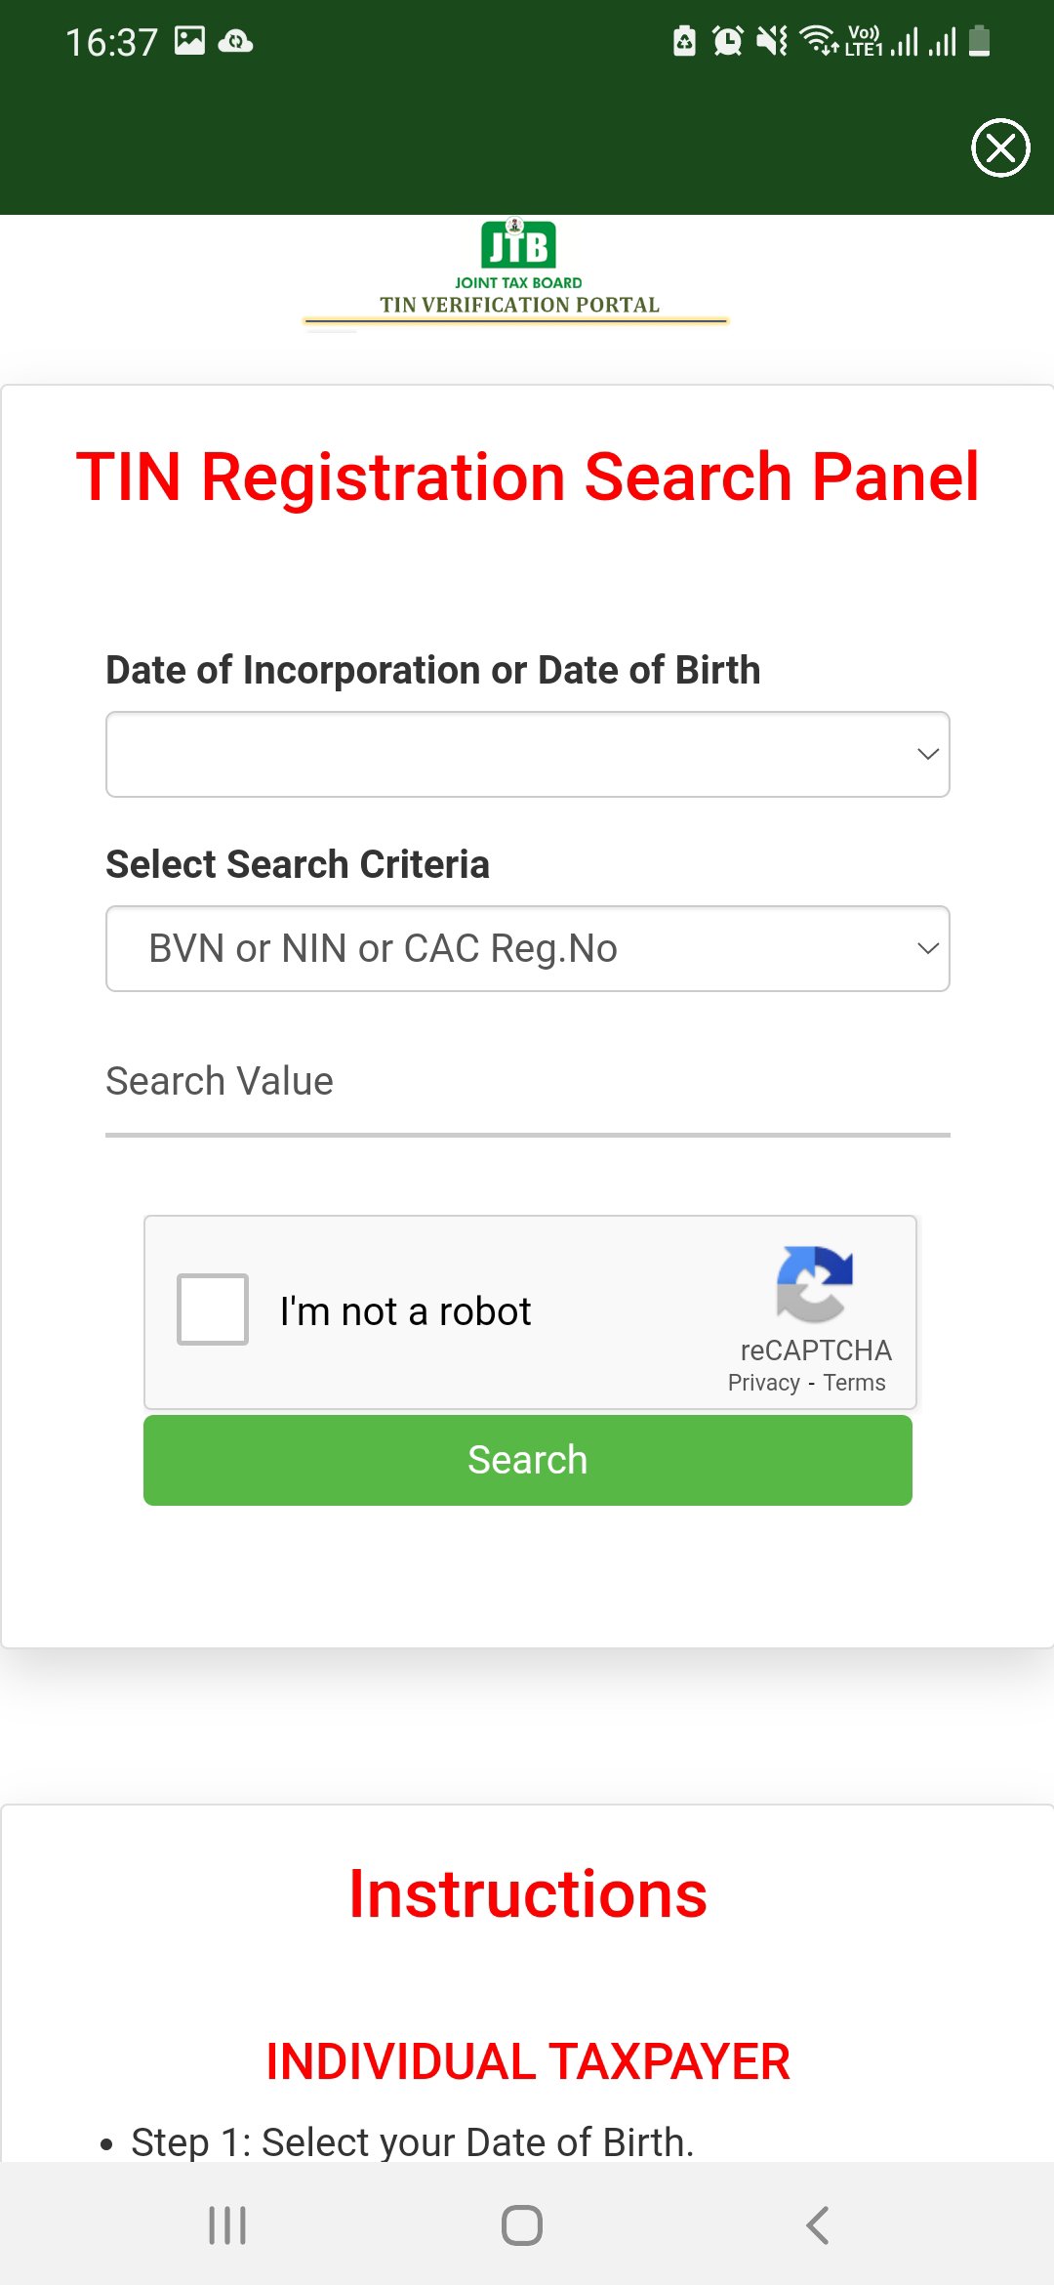Image resolution: width=1054 pixels, height=2285 pixels.
Task: Tap the battery icon in status bar
Action: pos(980,41)
